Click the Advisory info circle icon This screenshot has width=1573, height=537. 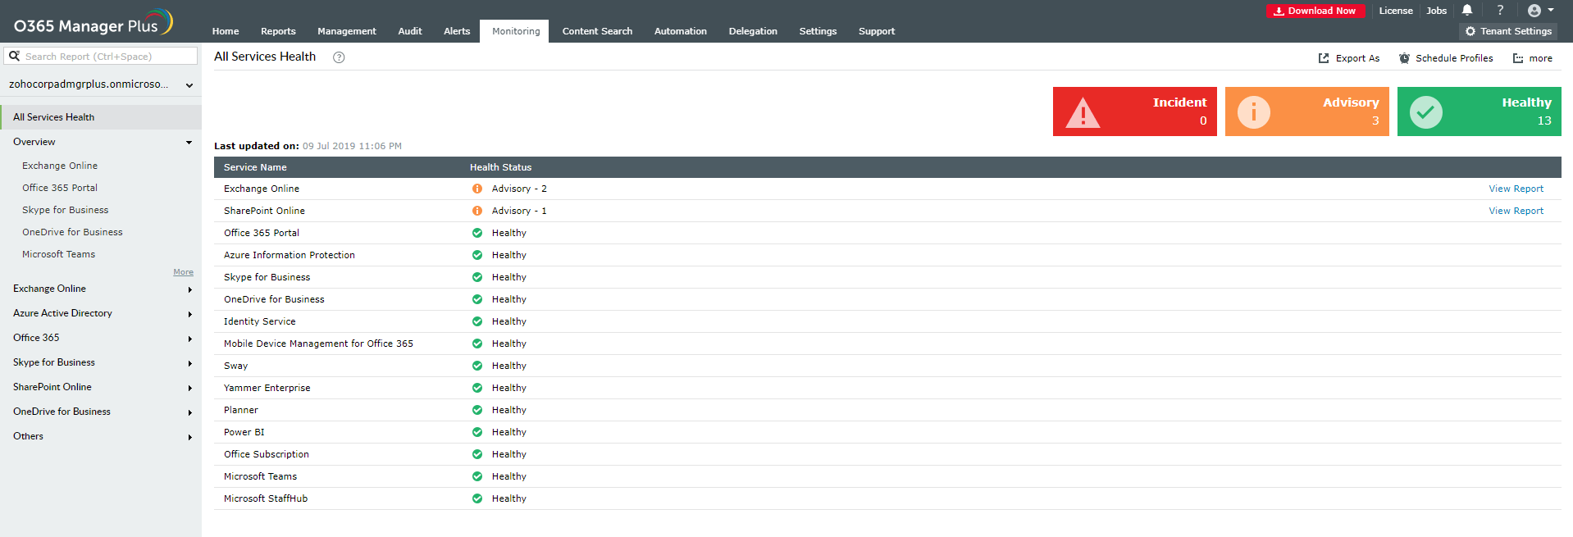click(1253, 111)
